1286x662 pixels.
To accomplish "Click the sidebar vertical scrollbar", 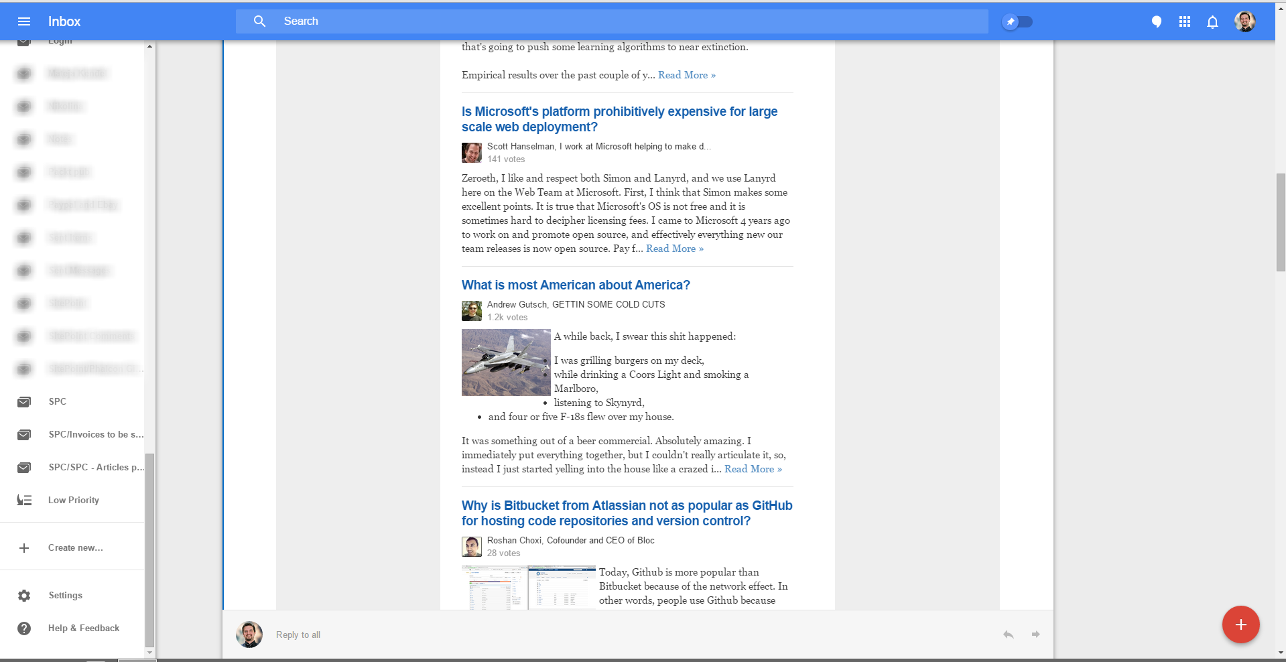I will pyautogui.click(x=149, y=549).
